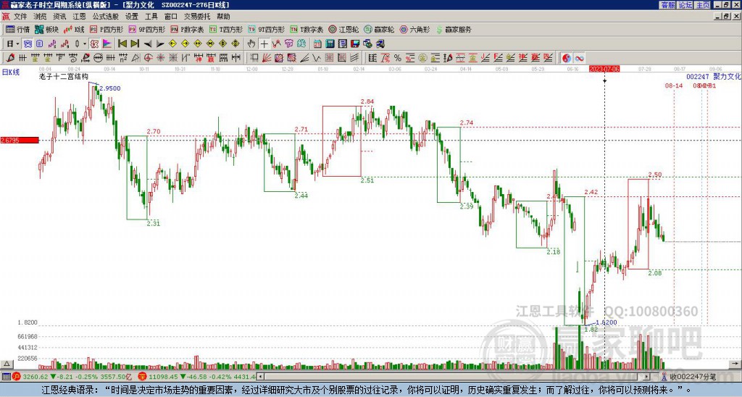742x397 pixels.
Task: Open 赢家服务 with dollar icon
Action: [454, 29]
